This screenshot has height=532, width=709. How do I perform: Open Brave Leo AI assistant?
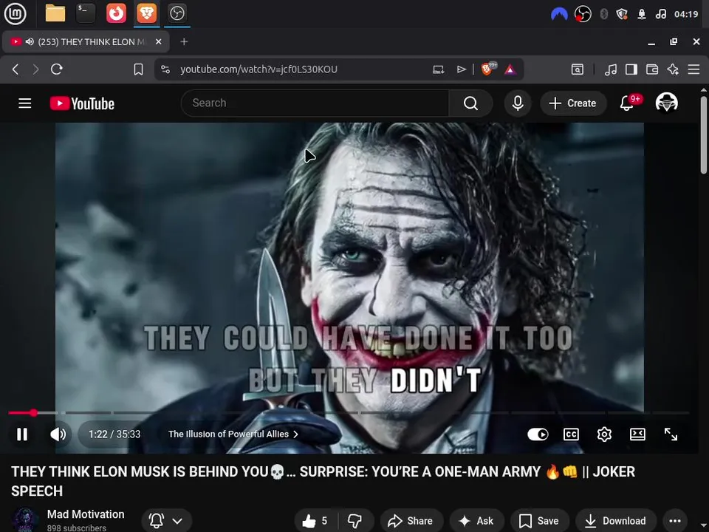pyautogui.click(x=673, y=69)
